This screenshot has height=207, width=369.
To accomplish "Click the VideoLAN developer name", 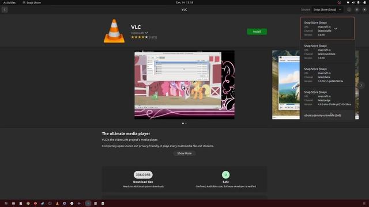I will [138, 33].
